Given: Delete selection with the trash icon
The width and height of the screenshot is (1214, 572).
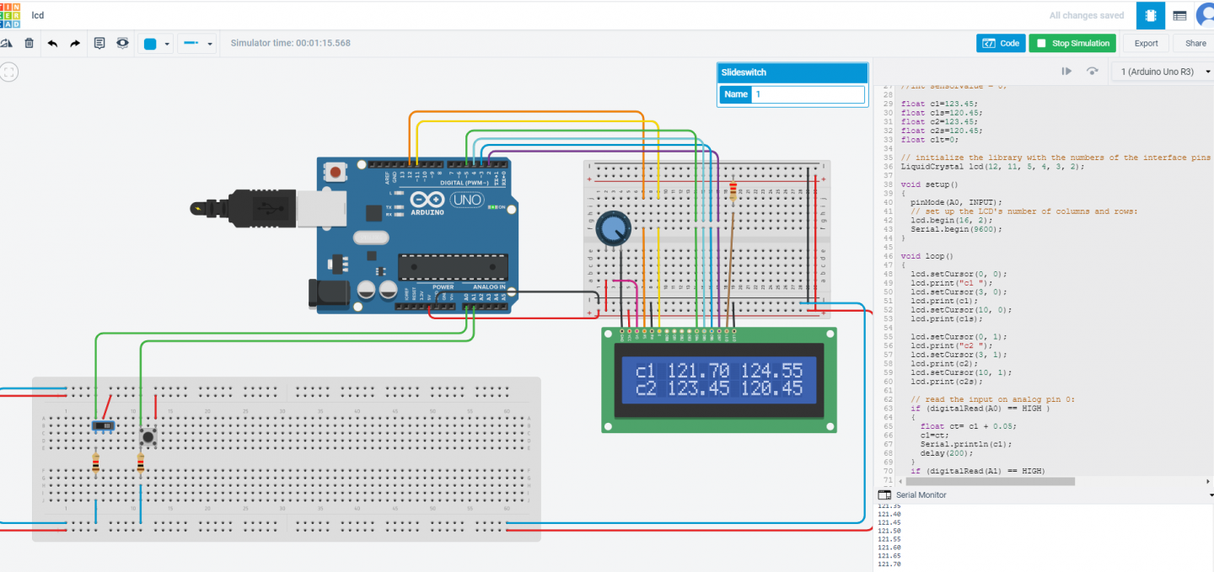Looking at the screenshot, I should 30,43.
